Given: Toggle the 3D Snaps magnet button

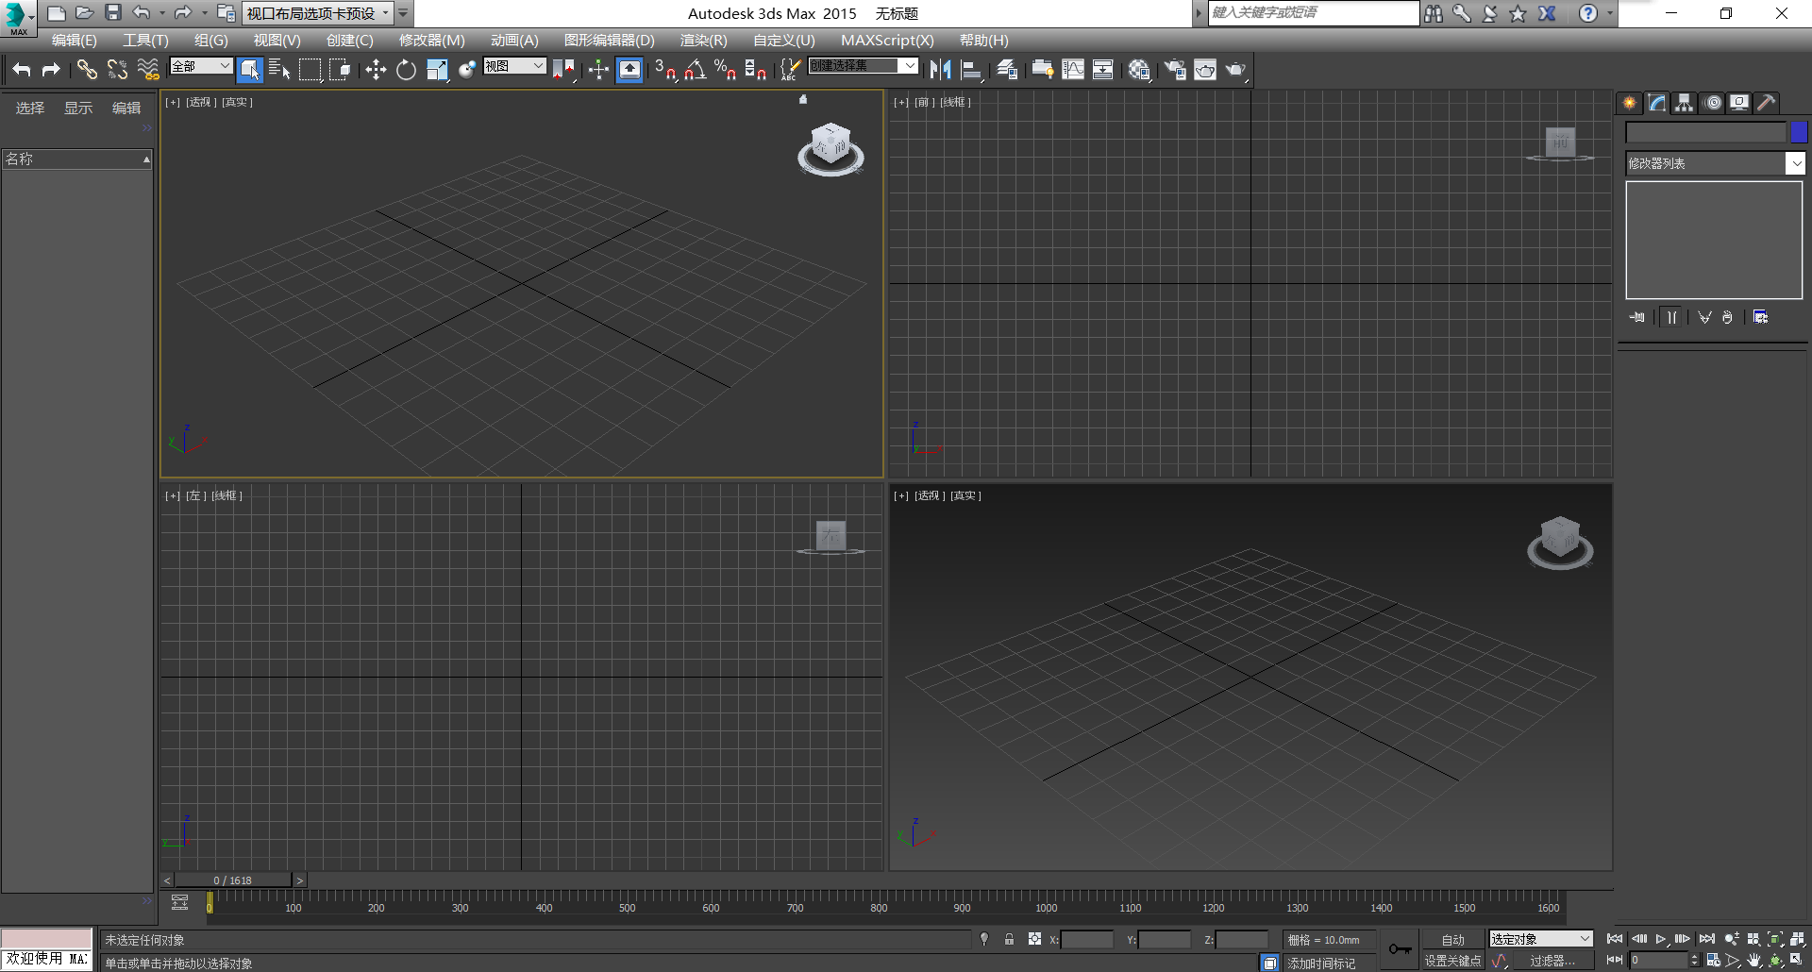Looking at the screenshot, I should point(665,70).
